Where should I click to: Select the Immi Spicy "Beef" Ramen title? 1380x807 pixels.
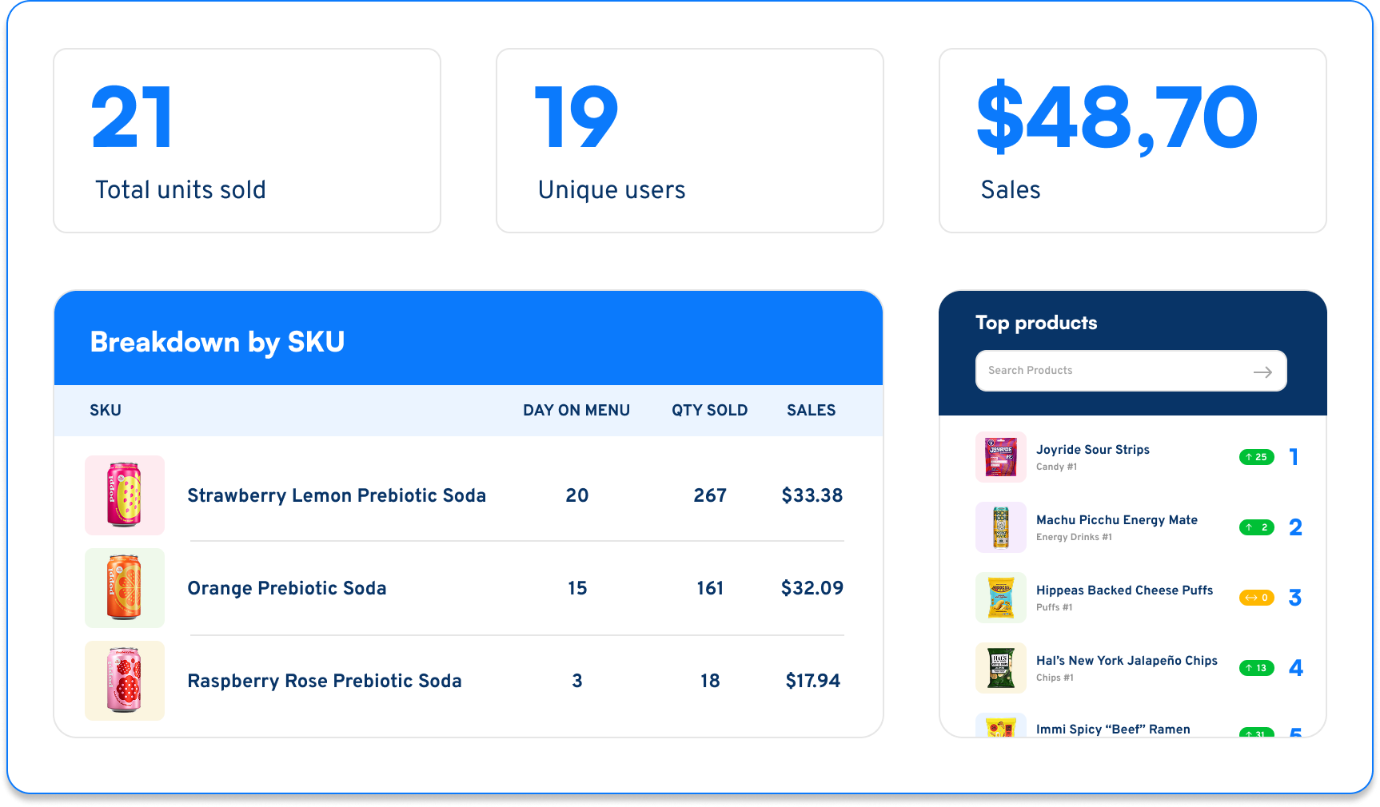point(1113,729)
